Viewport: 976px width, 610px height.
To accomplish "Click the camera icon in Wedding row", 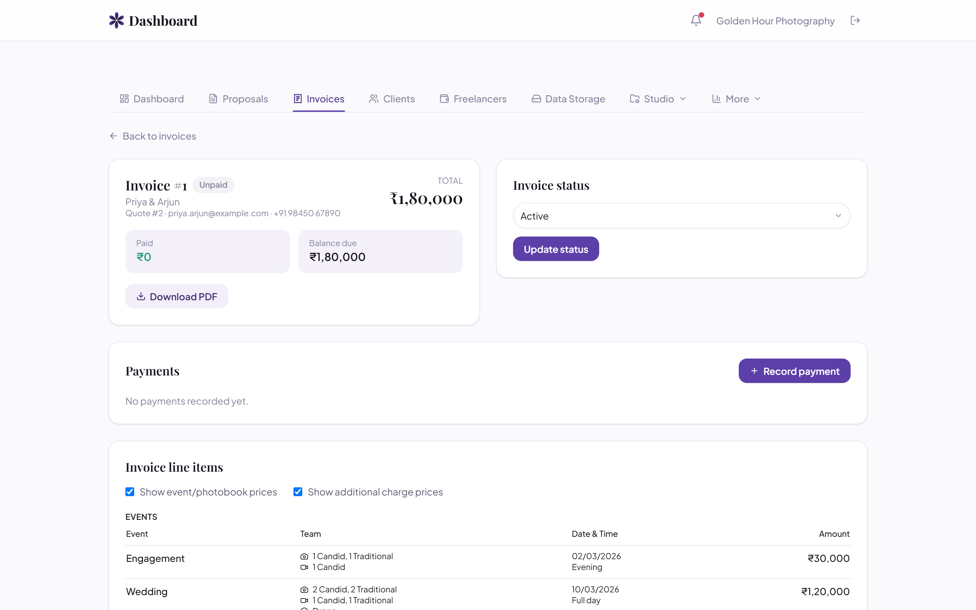I will click(x=304, y=589).
